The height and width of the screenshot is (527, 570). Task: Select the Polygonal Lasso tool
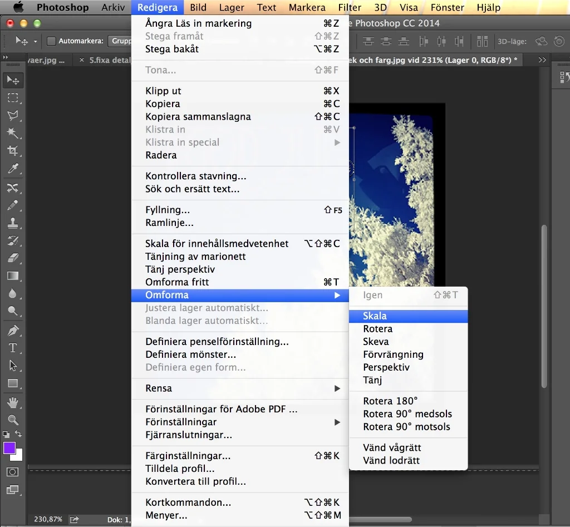pos(13,116)
